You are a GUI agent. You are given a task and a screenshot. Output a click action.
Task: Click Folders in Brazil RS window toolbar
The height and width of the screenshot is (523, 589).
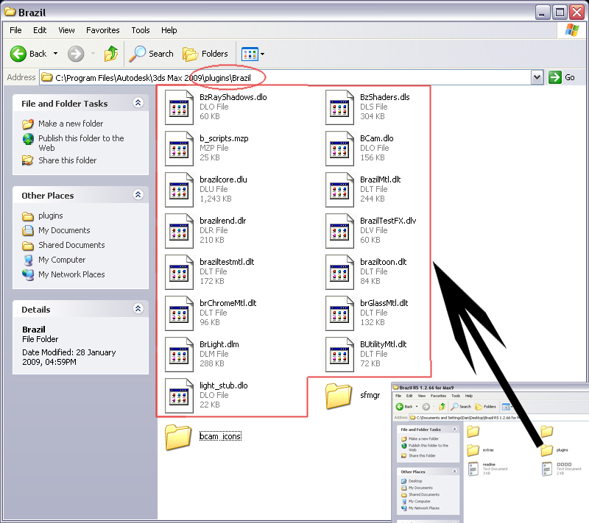pyautogui.click(x=486, y=406)
